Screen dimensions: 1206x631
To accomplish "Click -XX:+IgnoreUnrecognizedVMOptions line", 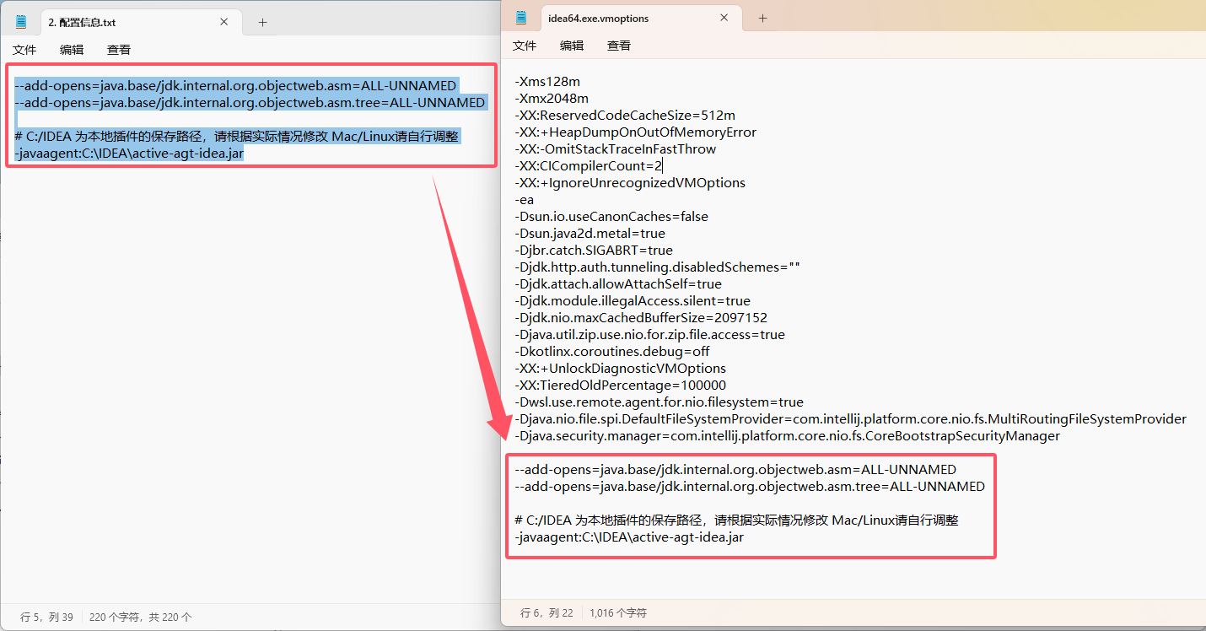I will pyautogui.click(x=630, y=183).
